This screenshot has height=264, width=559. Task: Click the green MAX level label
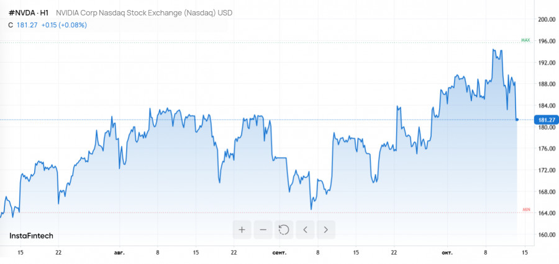[x=525, y=40]
